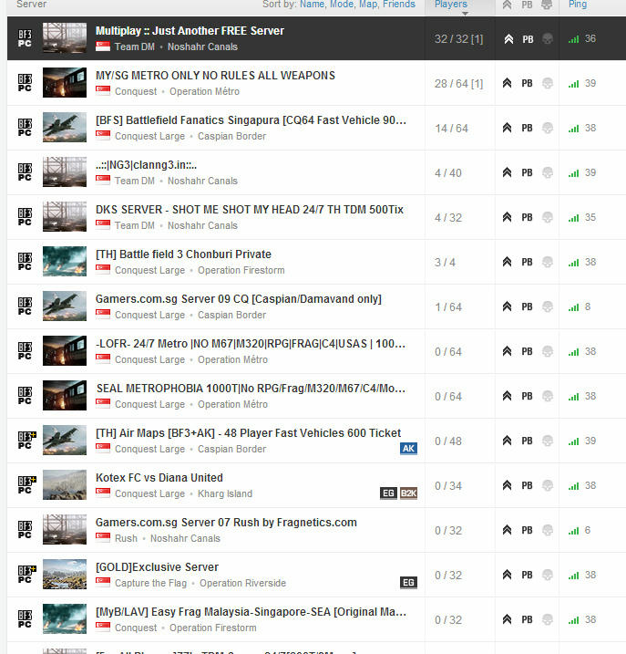Click the AK expansion badge on Air Maps server

tap(408, 449)
